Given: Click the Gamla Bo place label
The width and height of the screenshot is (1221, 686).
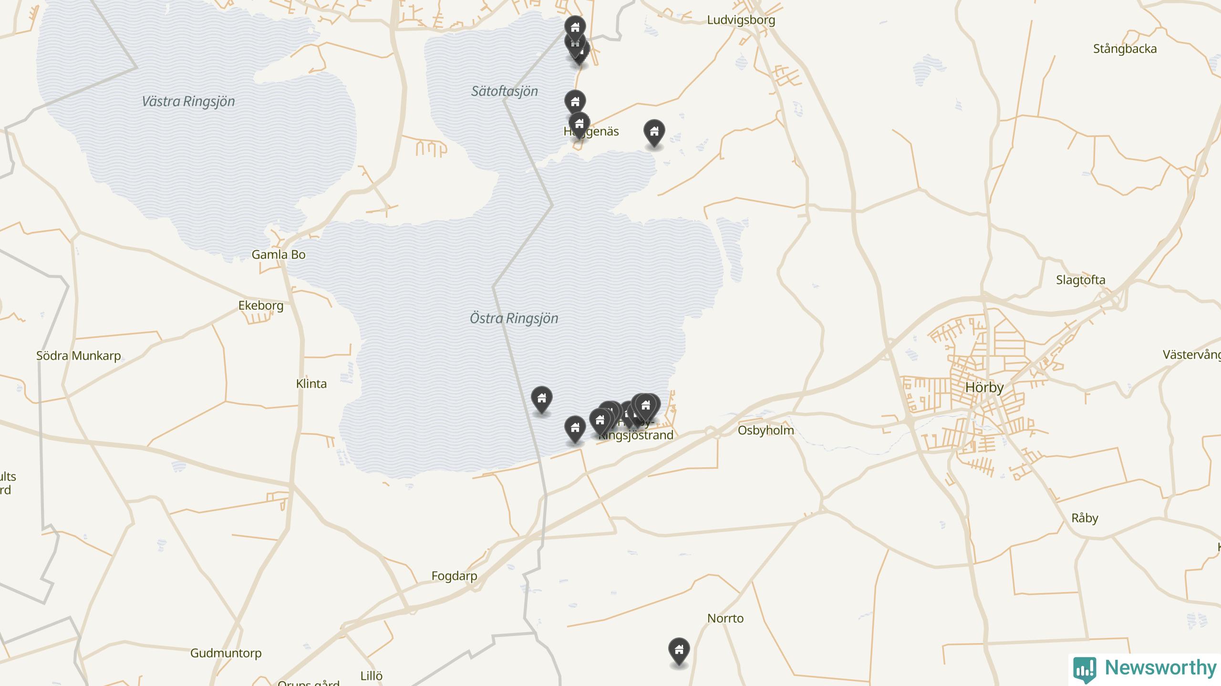Looking at the screenshot, I should click(x=279, y=254).
